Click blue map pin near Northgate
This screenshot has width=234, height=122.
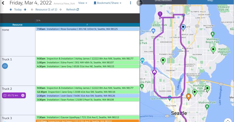[x=183, y=27]
